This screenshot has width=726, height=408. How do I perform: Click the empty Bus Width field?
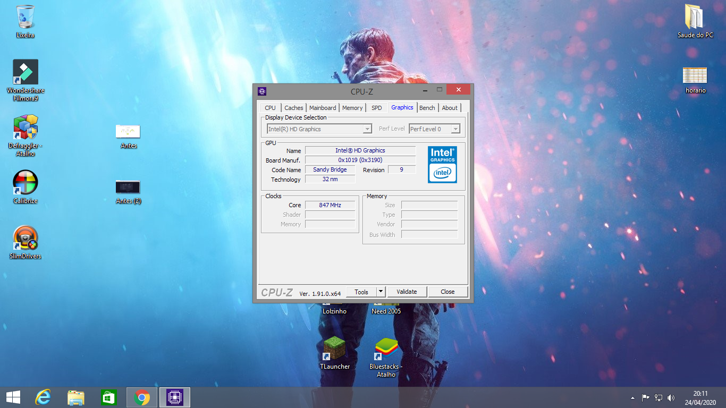[x=429, y=235]
